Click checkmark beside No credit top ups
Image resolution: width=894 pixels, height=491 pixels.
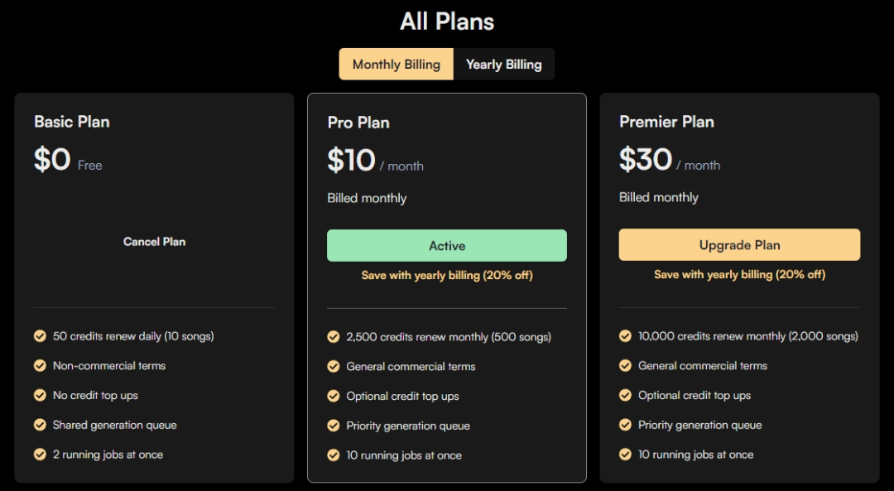[40, 395]
